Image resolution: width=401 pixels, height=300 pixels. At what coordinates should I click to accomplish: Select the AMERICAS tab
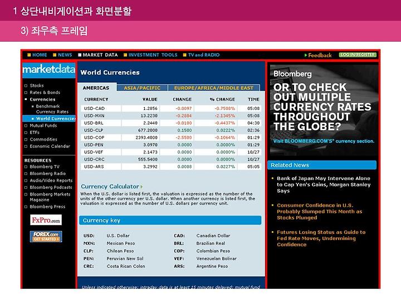pyautogui.click(x=97, y=88)
